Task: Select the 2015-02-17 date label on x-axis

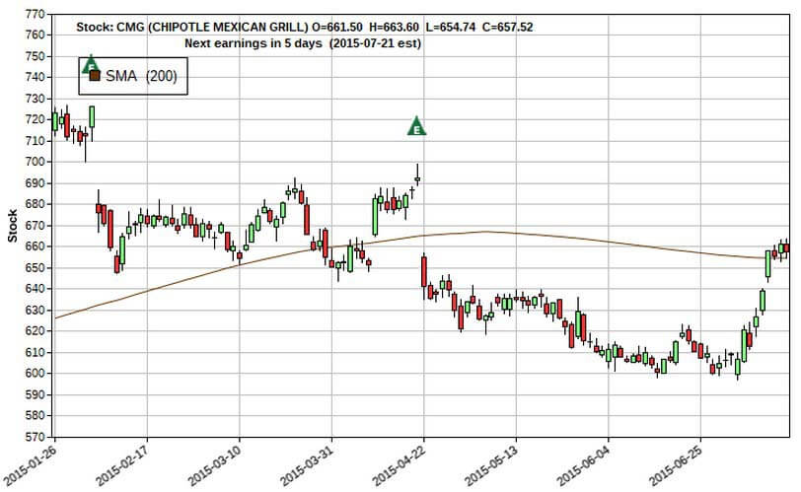Action: (121, 464)
